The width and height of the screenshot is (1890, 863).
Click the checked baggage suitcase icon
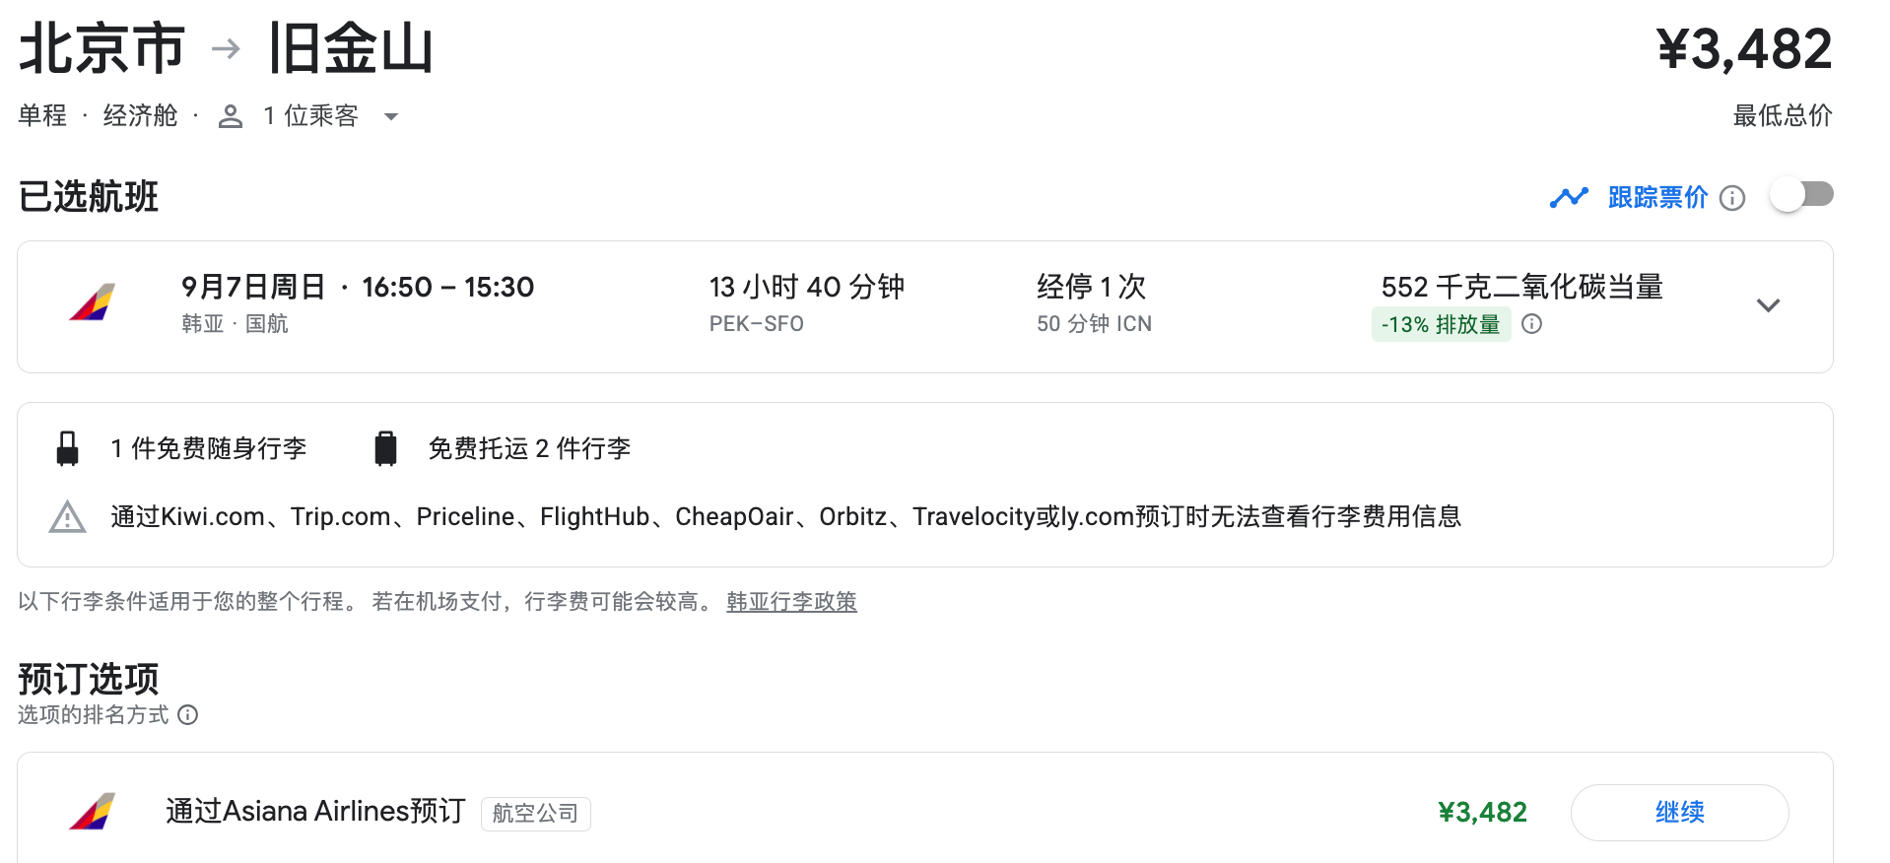pyautogui.click(x=385, y=448)
